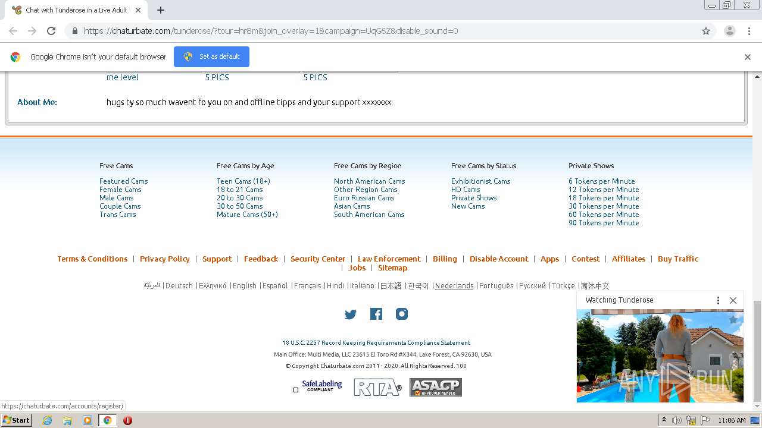Go forward to the next page
Image resolution: width=762 pixels, height=428 pixels.
[x=32, y=31]
